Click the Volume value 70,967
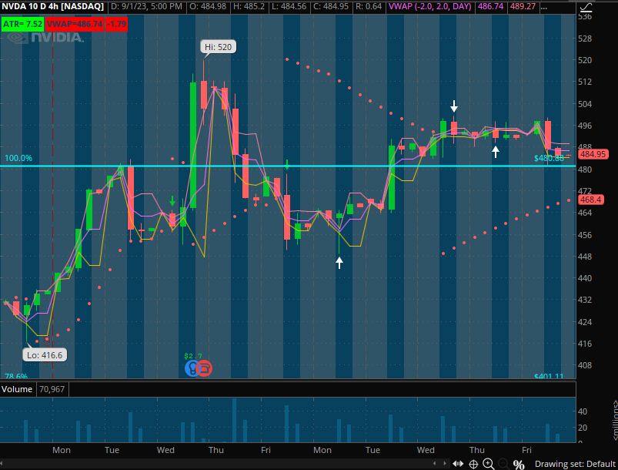 pos(52,389)
